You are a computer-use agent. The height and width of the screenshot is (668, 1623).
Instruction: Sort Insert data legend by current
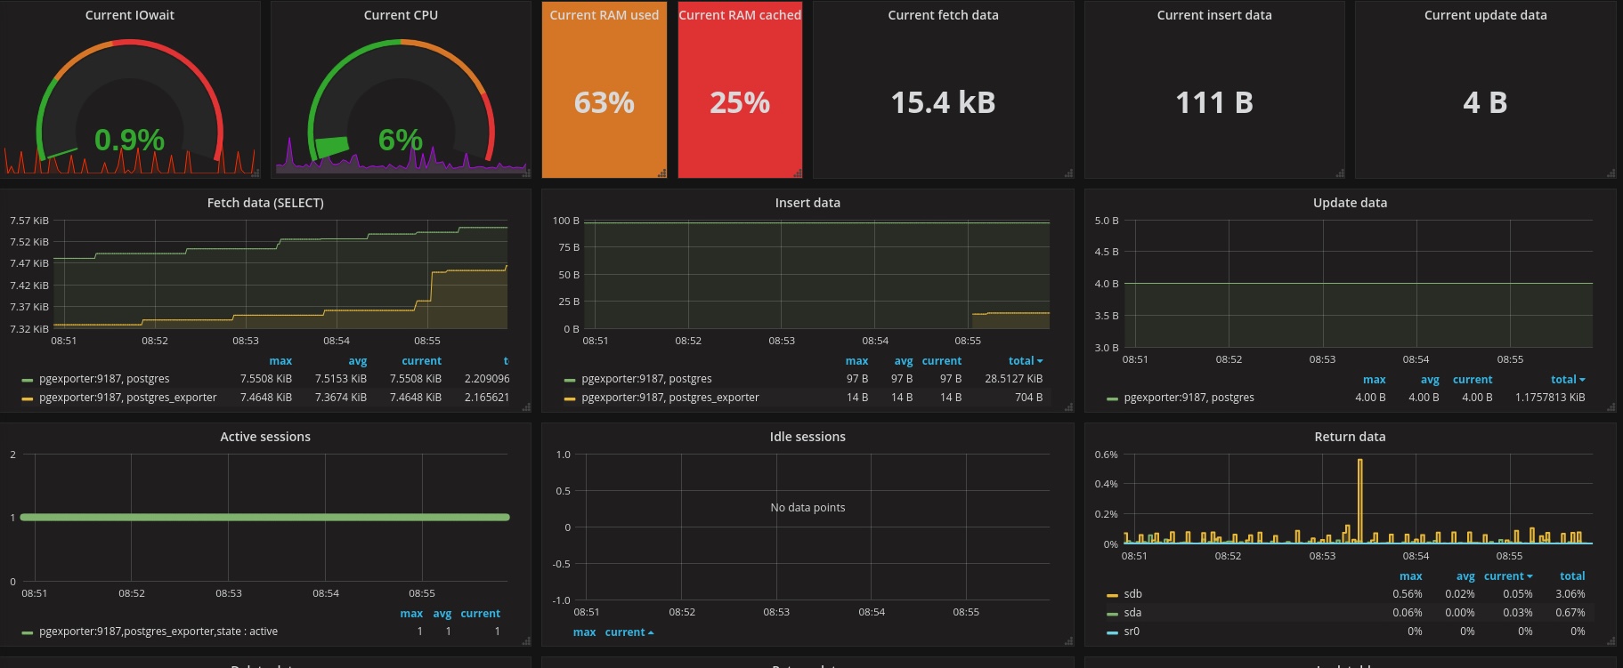tap(942, 361)
